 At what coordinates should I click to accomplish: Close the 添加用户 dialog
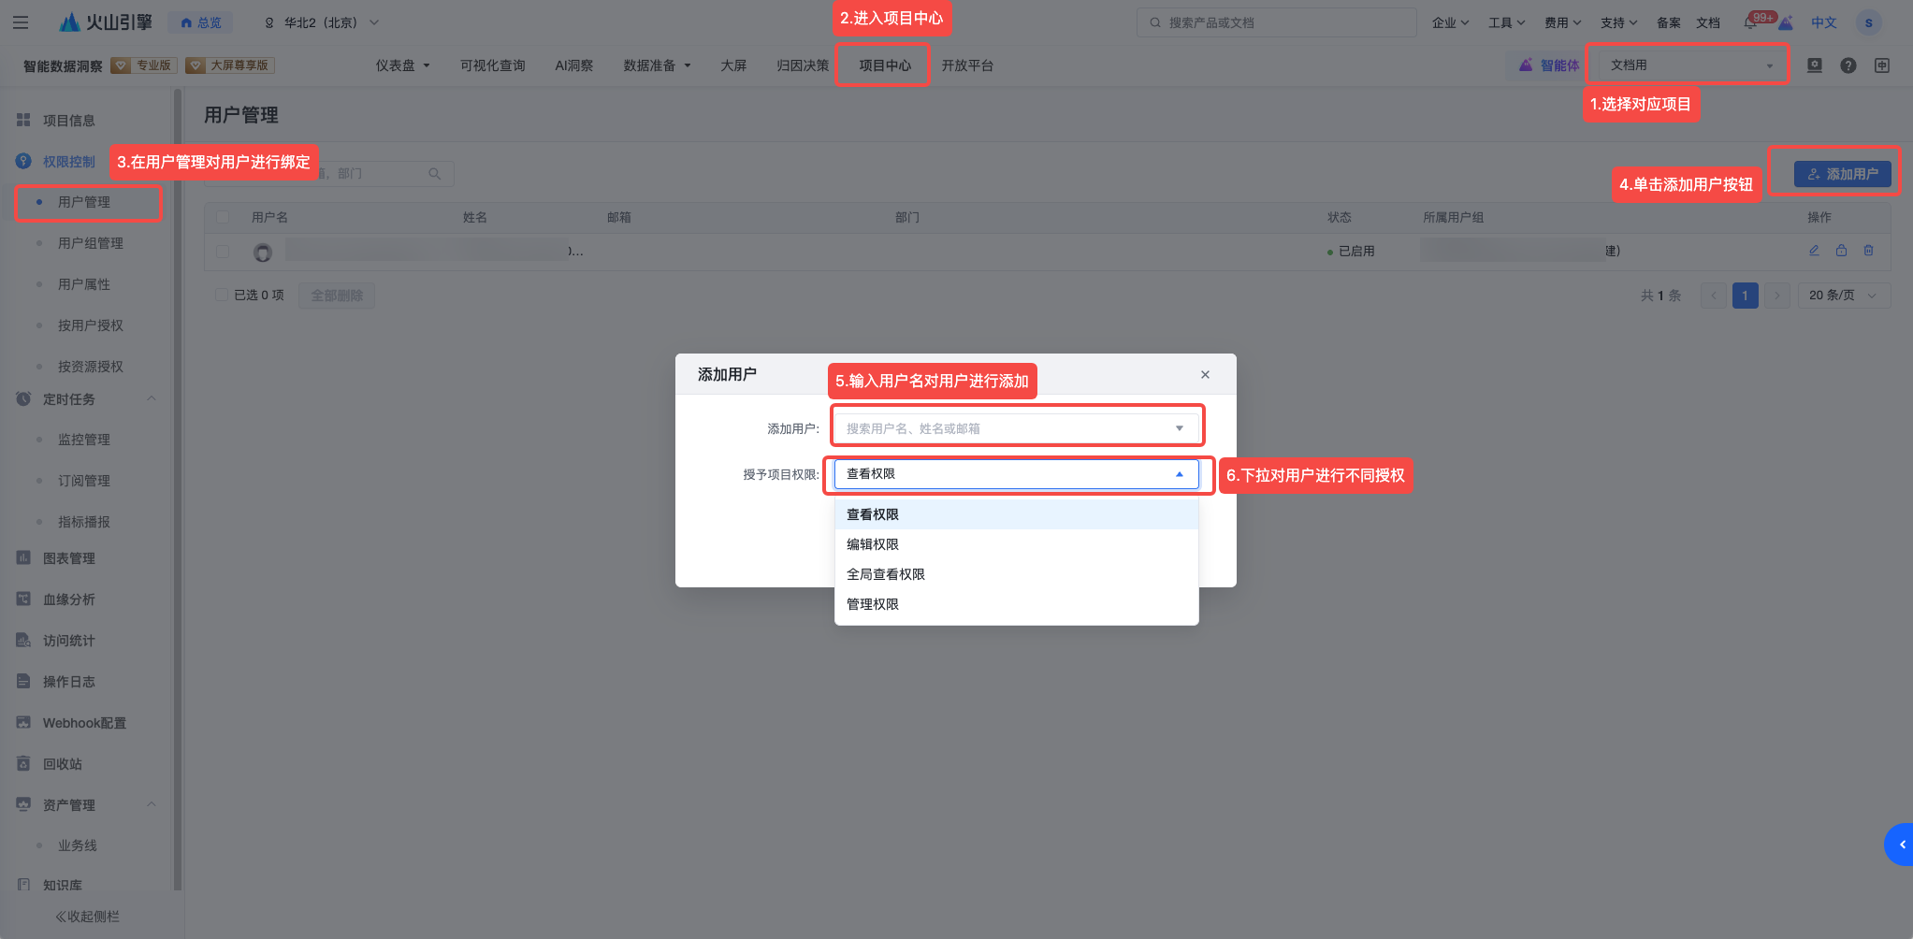point(1205,374)
